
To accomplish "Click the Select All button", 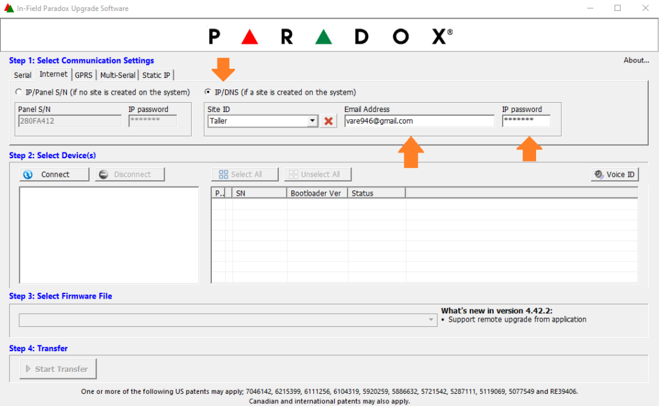I will 245,174.
